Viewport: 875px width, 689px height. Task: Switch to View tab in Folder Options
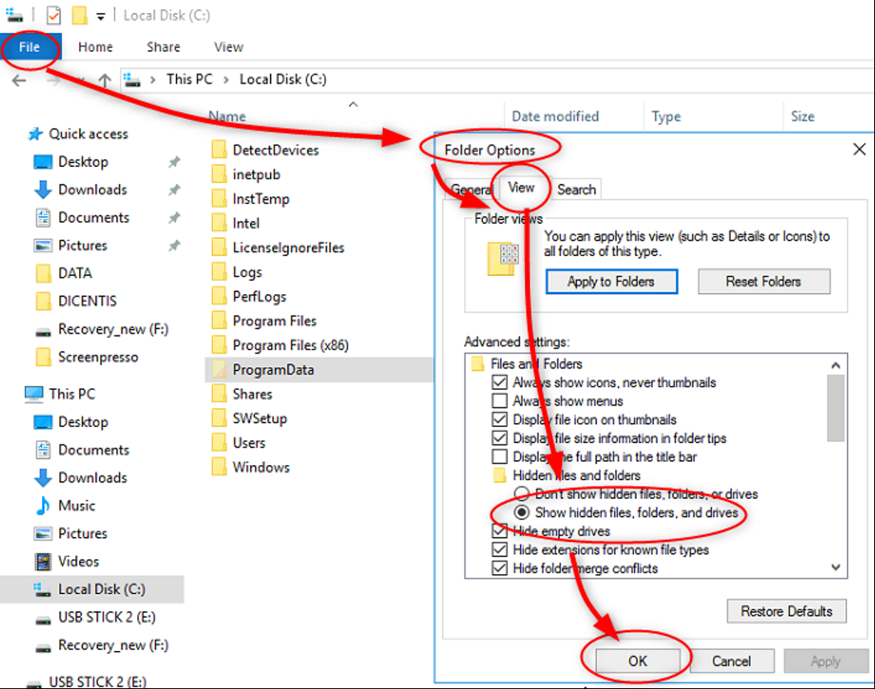[521, 188]
